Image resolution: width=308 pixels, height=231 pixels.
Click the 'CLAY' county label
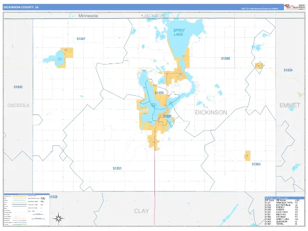click(141, 211)
